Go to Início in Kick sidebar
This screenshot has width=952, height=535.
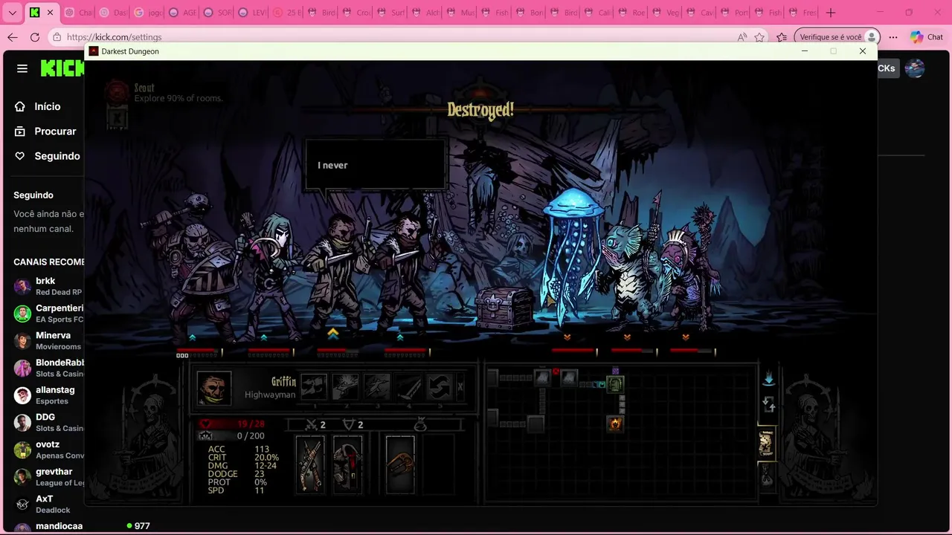47,106
